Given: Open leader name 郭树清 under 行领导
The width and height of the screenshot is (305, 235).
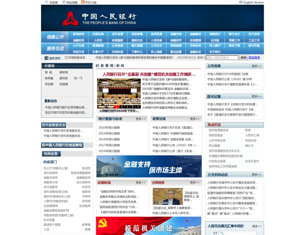Looking at the screenshot, I should (63, 72).
